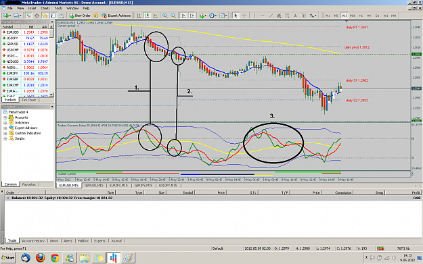The width and height of the screenshot is (423, 264).
Task: Expand the Scripts node in Navigator
Action: point(5,138)
